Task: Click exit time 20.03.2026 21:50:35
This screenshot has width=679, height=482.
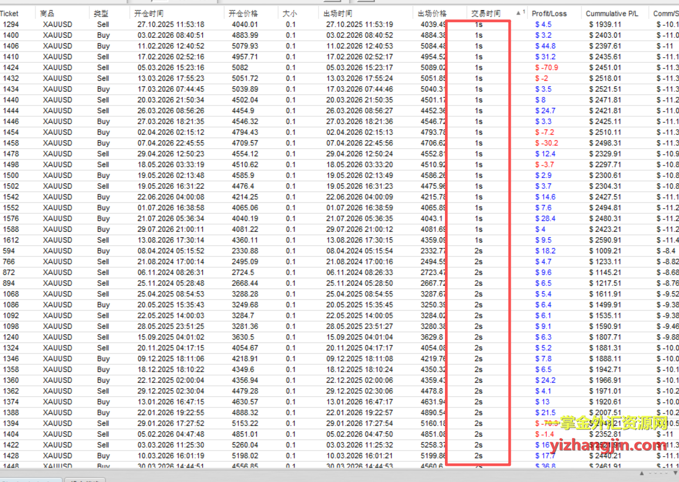Action: (x=360, y=100)
